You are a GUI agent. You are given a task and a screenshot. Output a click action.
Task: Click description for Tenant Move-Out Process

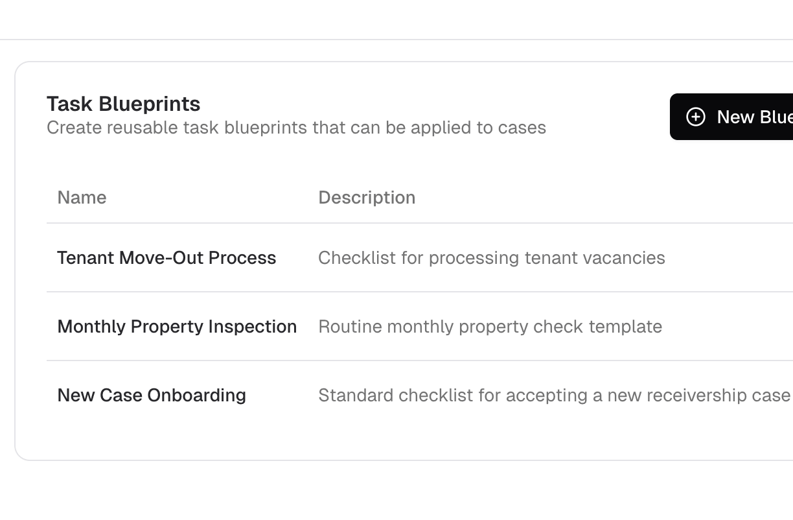[491, 257]
